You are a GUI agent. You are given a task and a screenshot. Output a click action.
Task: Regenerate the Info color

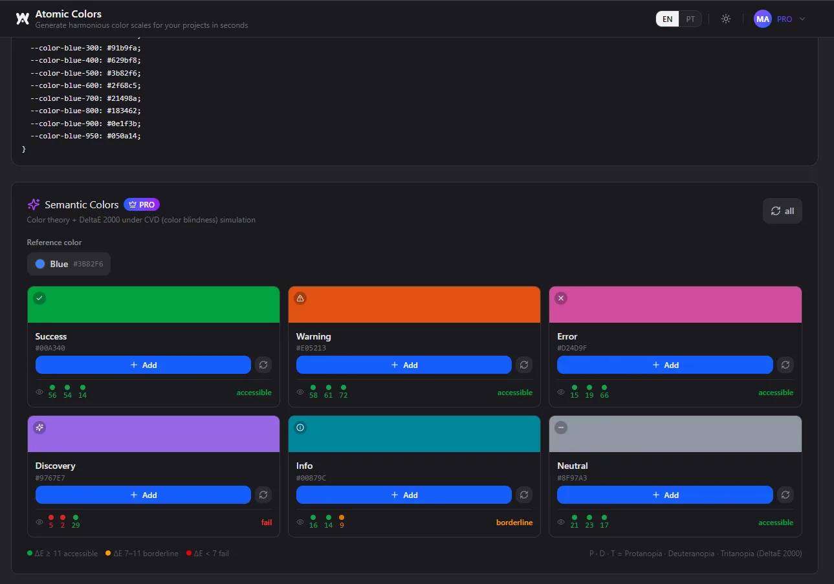524,495
